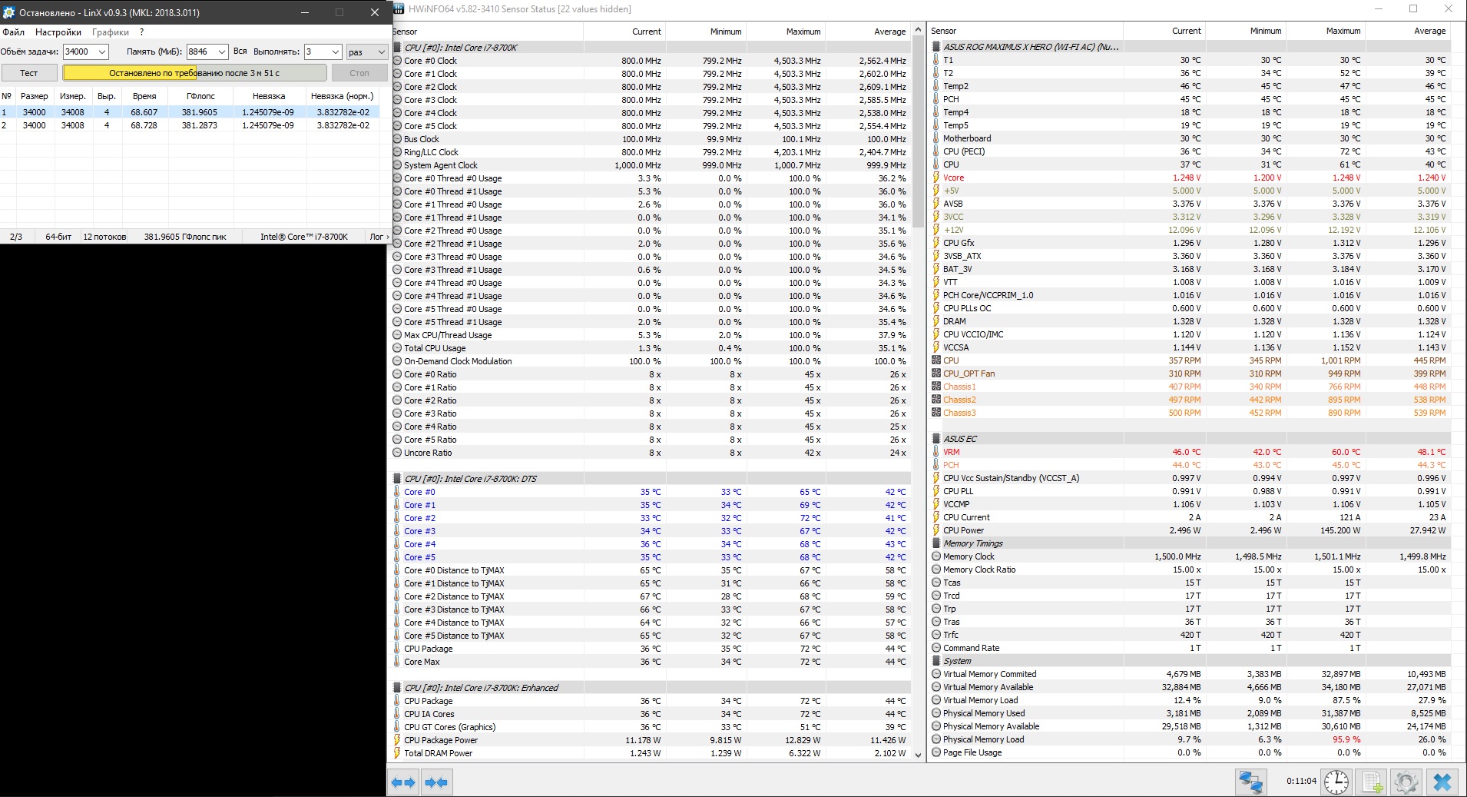Click the thermometer icon of the 'Motherboard' row

[x=936, y=138]
